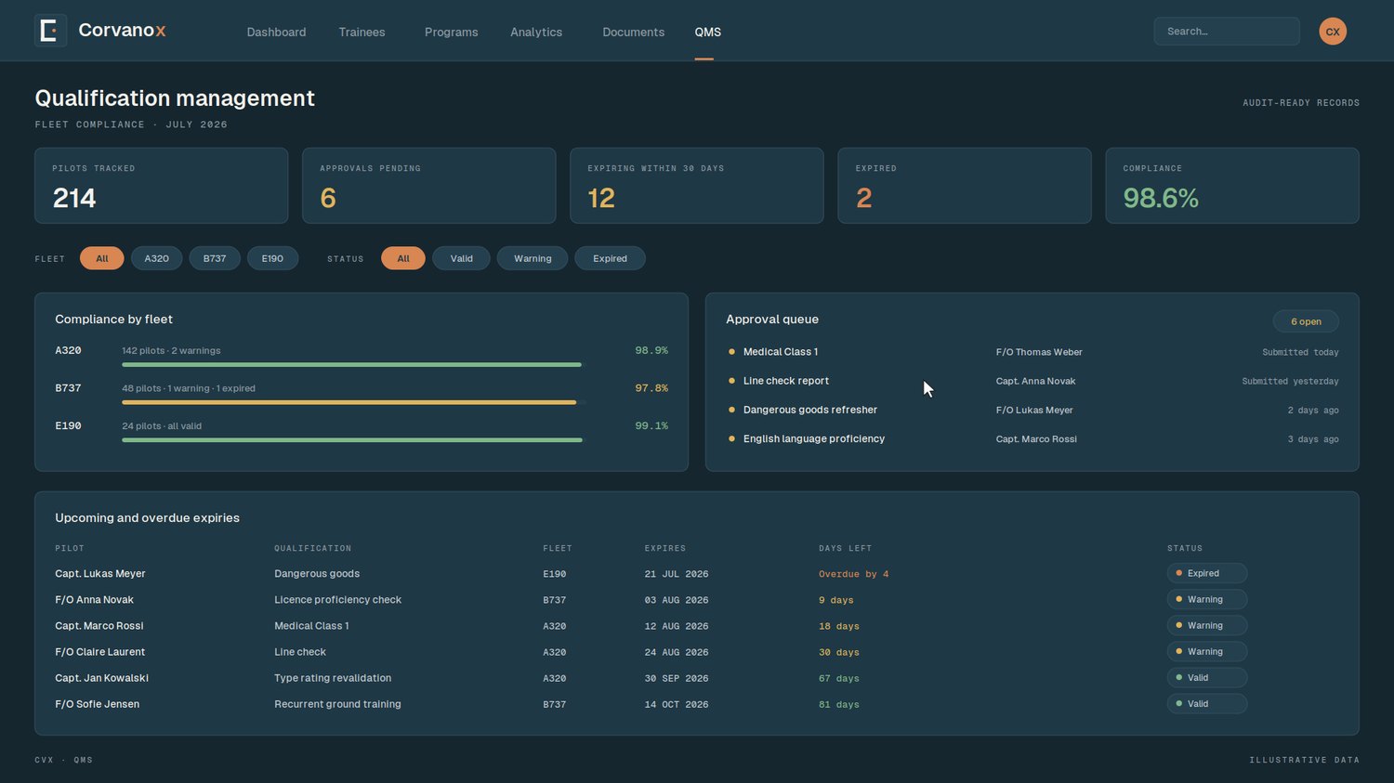Filter fleet by E190

(x=272, y=258)
